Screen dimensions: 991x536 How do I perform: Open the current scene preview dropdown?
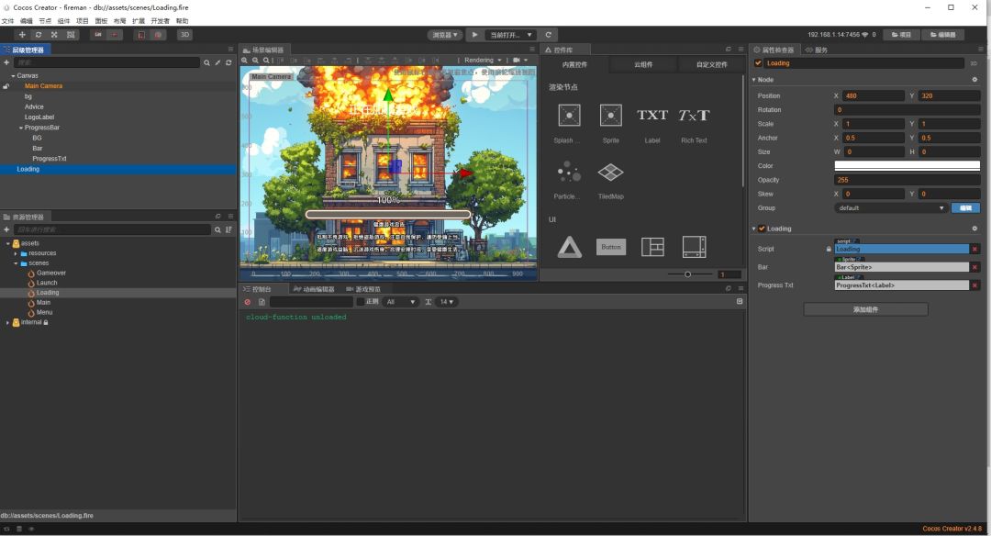pos(511,35)
